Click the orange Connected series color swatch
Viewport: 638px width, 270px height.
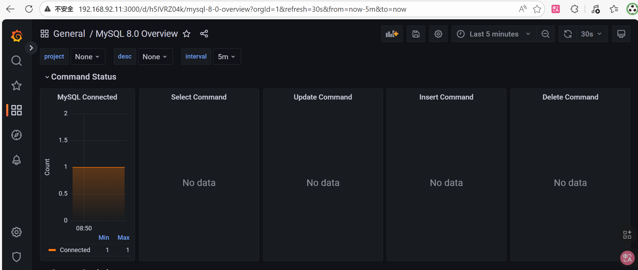tap(52, 250)
